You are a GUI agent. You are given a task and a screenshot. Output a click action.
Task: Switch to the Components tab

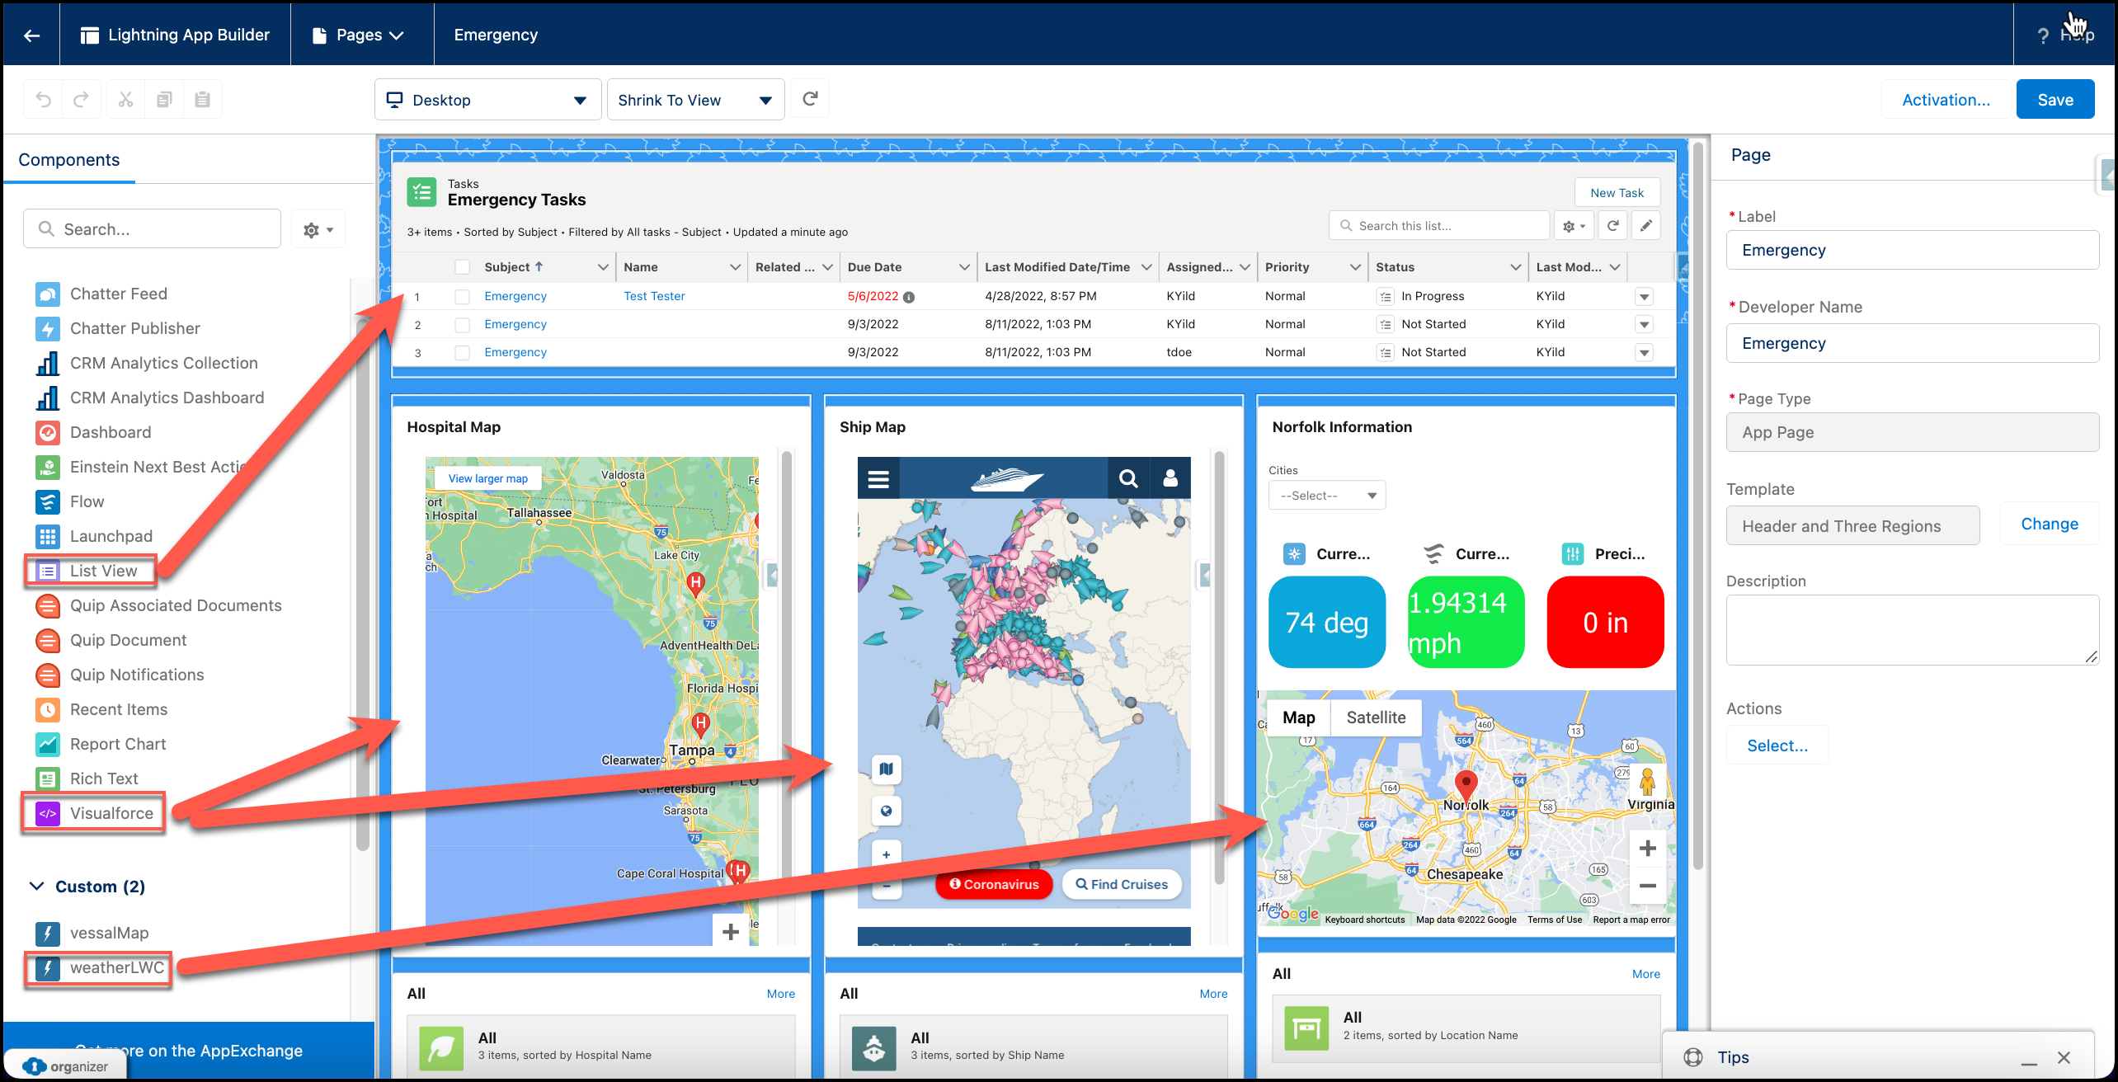[x=69, y=160]
